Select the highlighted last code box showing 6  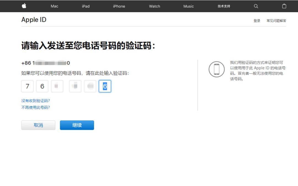coord(105,86)
